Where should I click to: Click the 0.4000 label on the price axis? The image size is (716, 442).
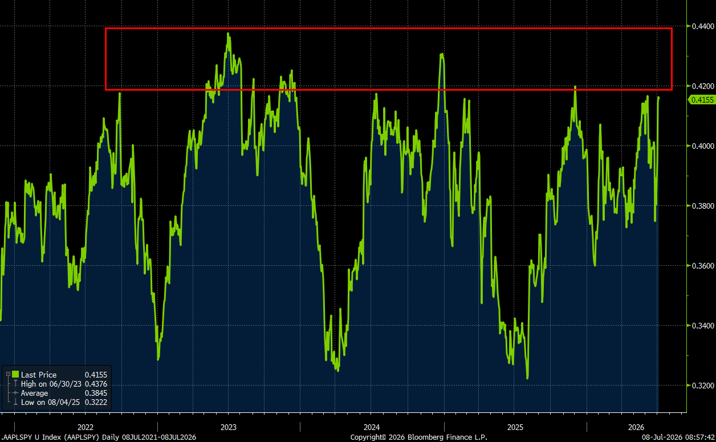point(702,146)
